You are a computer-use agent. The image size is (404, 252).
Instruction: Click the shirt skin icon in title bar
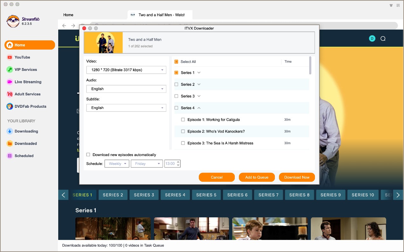(391, 5)
